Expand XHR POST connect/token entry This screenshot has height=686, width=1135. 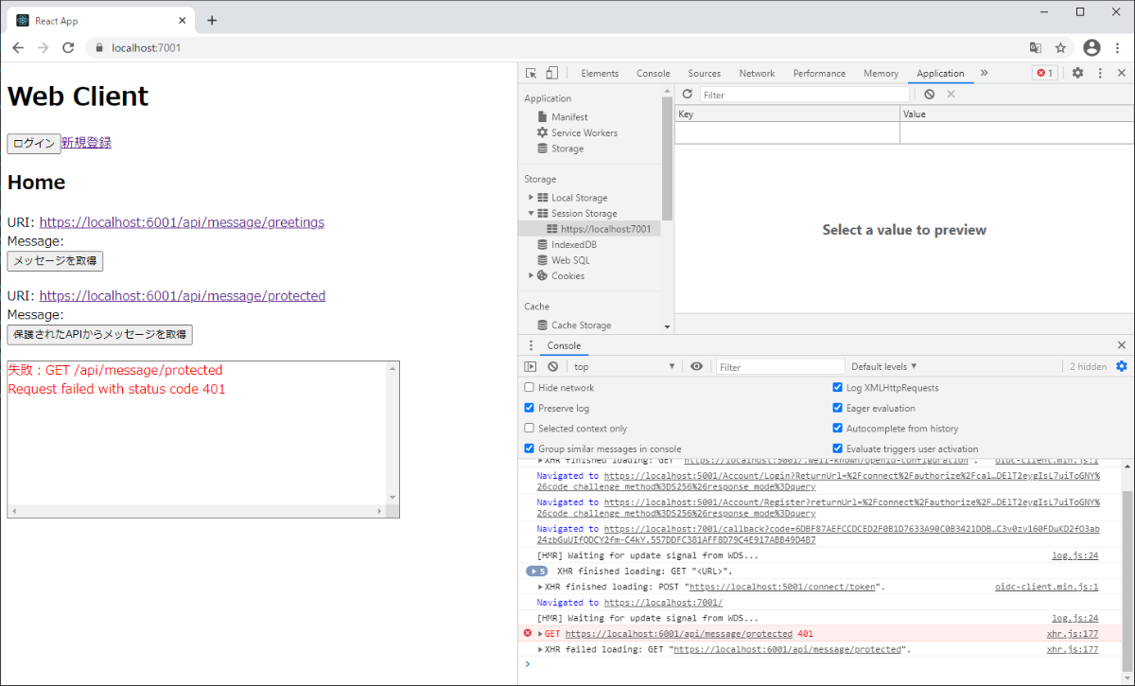point(541,588)
